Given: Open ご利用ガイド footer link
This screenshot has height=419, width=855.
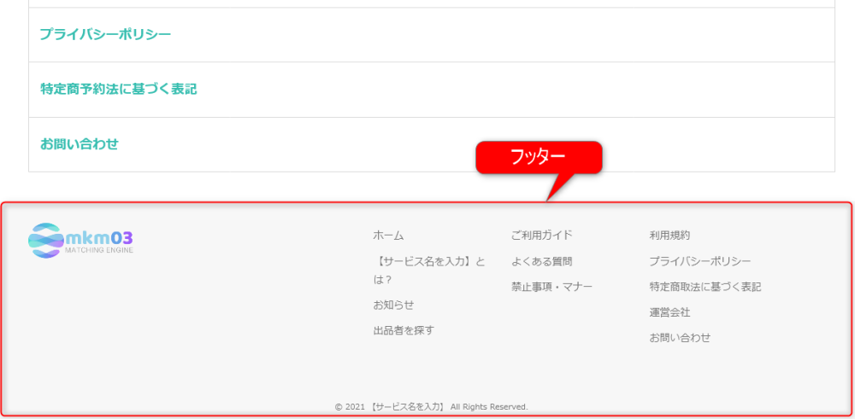Looking at the screenshot, I should [541, 235].
